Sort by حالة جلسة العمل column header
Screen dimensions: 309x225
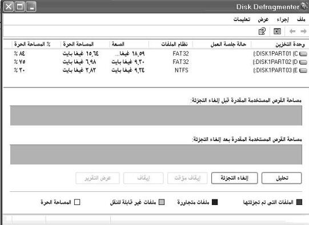[222, 44]
